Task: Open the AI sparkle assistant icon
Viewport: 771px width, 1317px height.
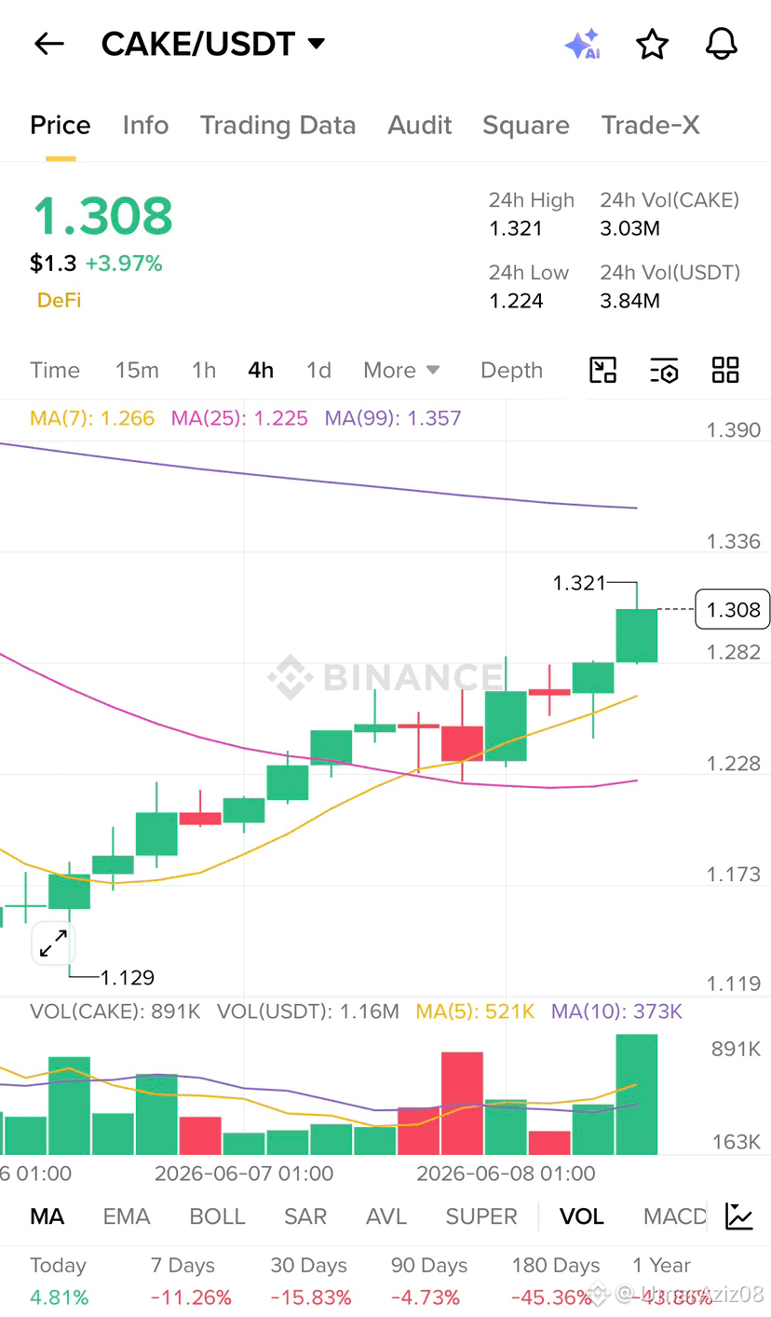Action: coord(583,44)
